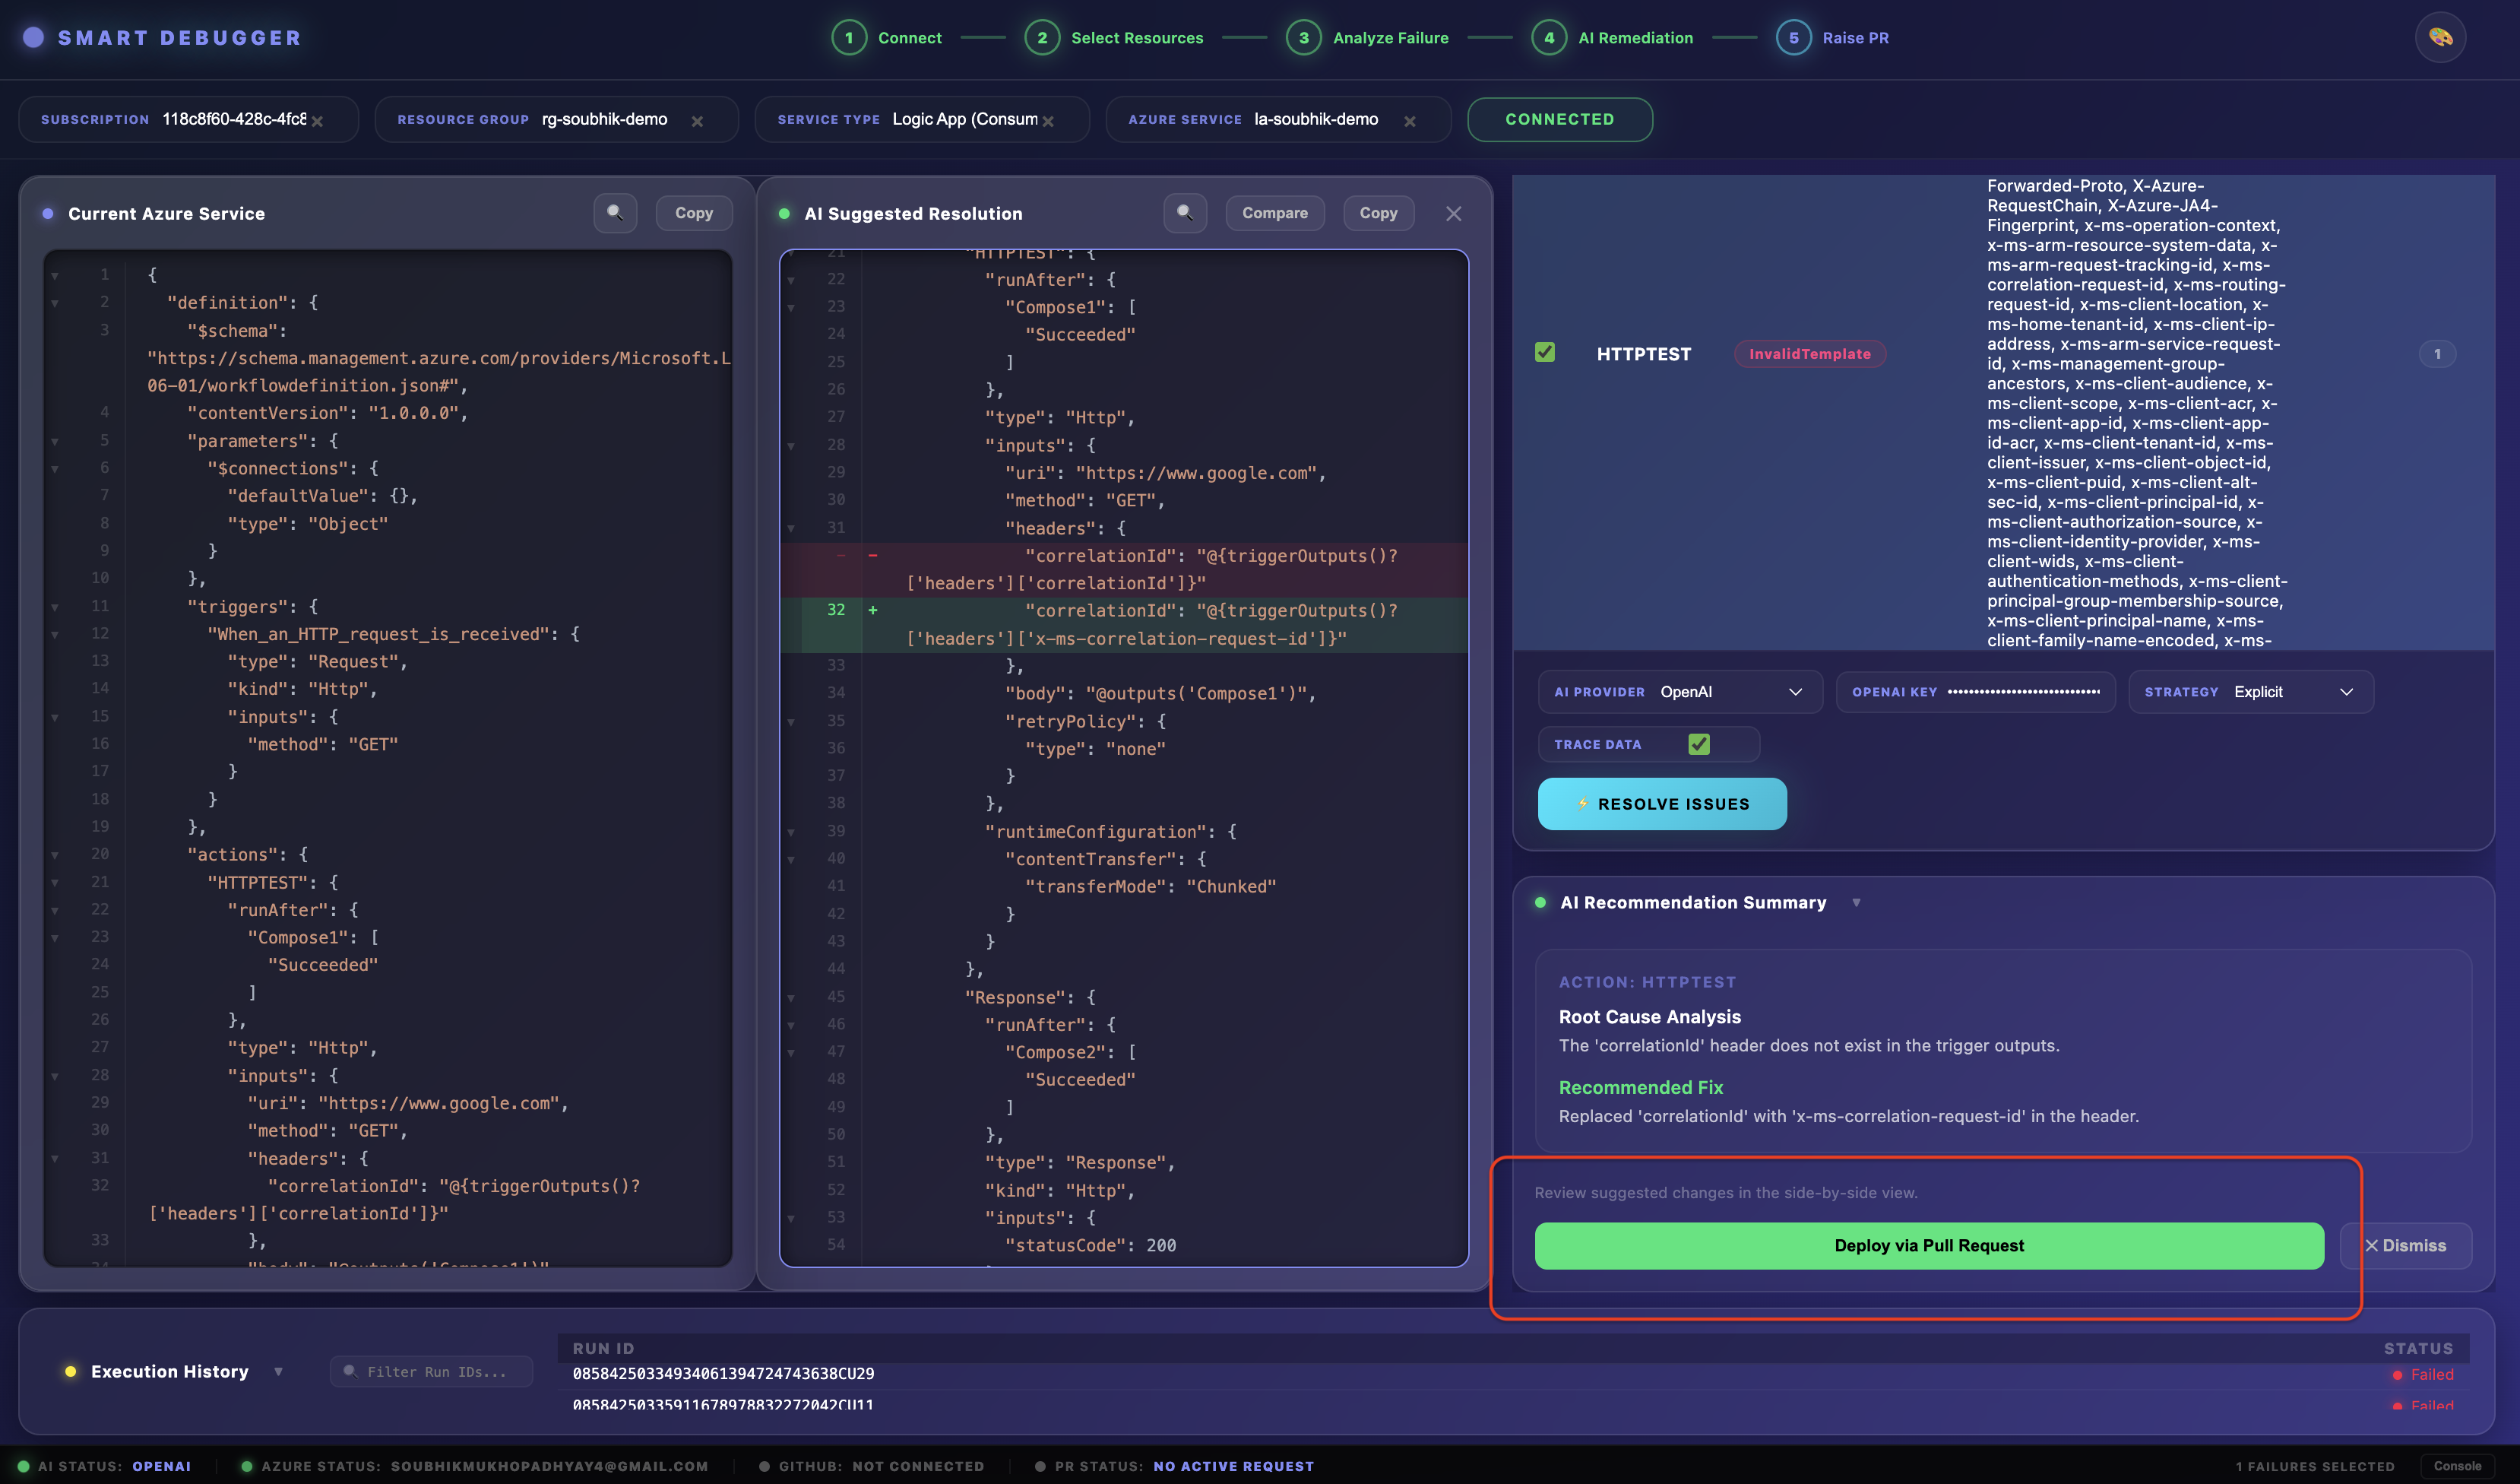The width and height of the screenshot is (2520, 1484).
Task: Click the InvalidTemplate error badge
Action: (x=1810, y=354)
